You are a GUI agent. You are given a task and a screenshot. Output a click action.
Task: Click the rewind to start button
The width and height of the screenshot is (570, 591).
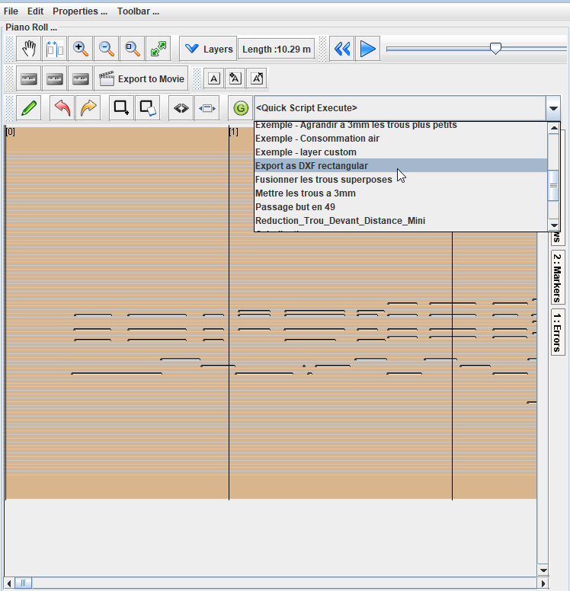click(x=342, y=50)
